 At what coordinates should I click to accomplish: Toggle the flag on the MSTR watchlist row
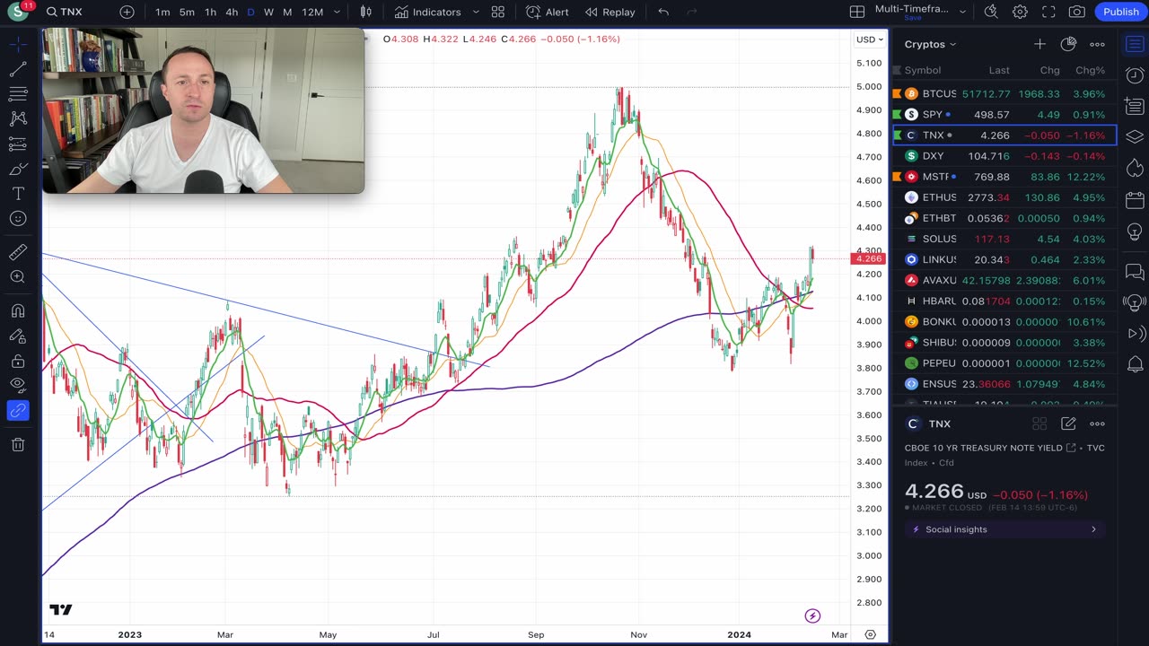click(x=897, y=177)
